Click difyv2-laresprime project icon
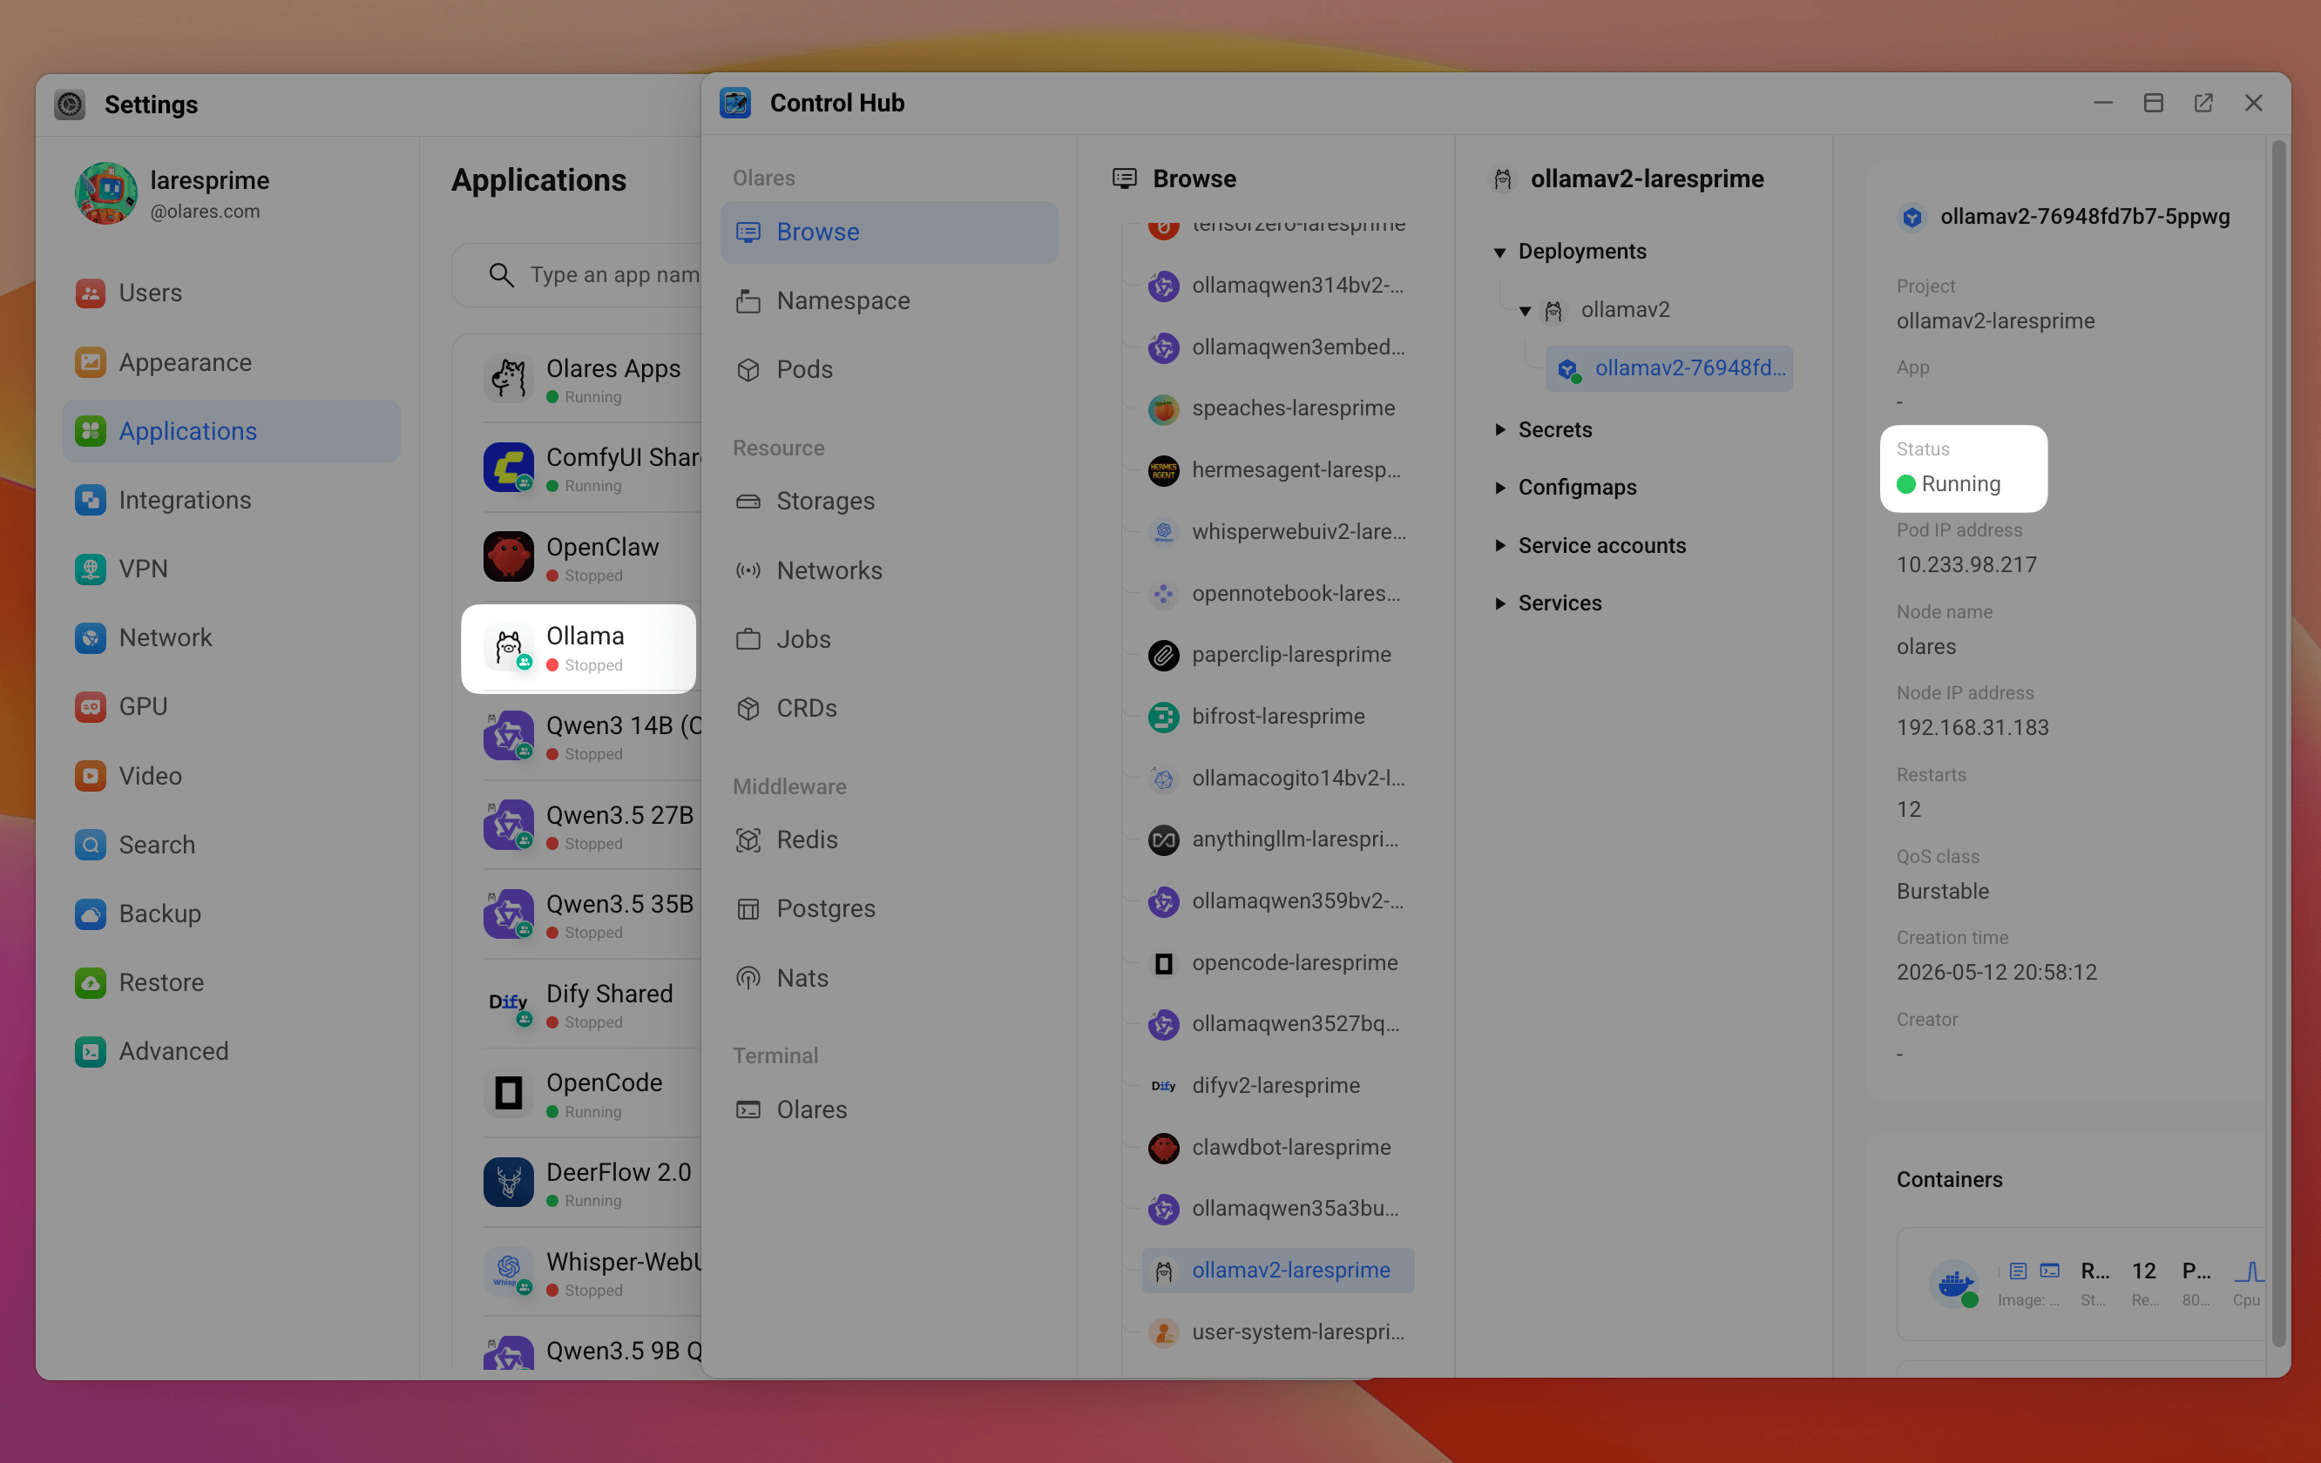 pyautogui.click(x=1163, y=1087)
